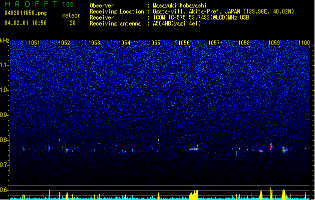Click observer name Masayuki Kobayashi

click(x=180, y=5)
